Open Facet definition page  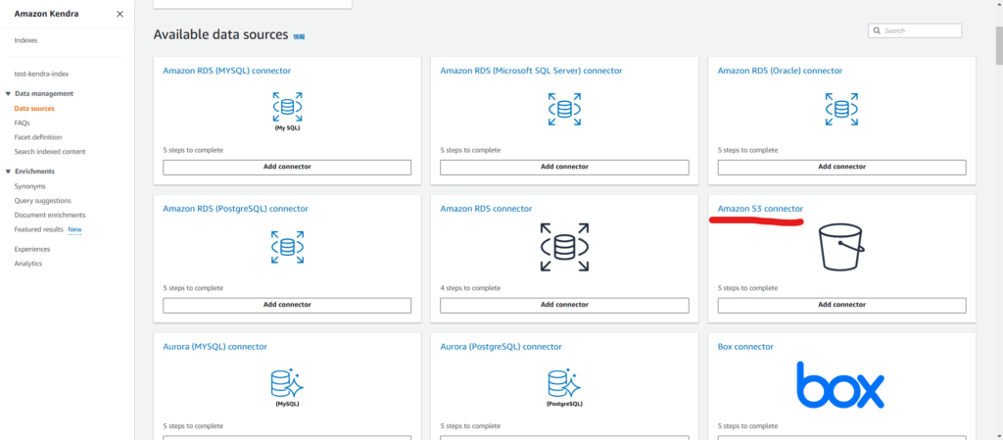coord(38,137)
